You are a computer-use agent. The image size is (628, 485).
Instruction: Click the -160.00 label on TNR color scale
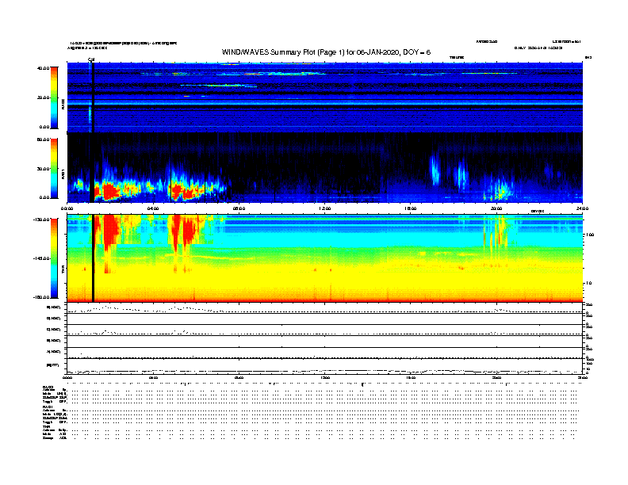41,297
